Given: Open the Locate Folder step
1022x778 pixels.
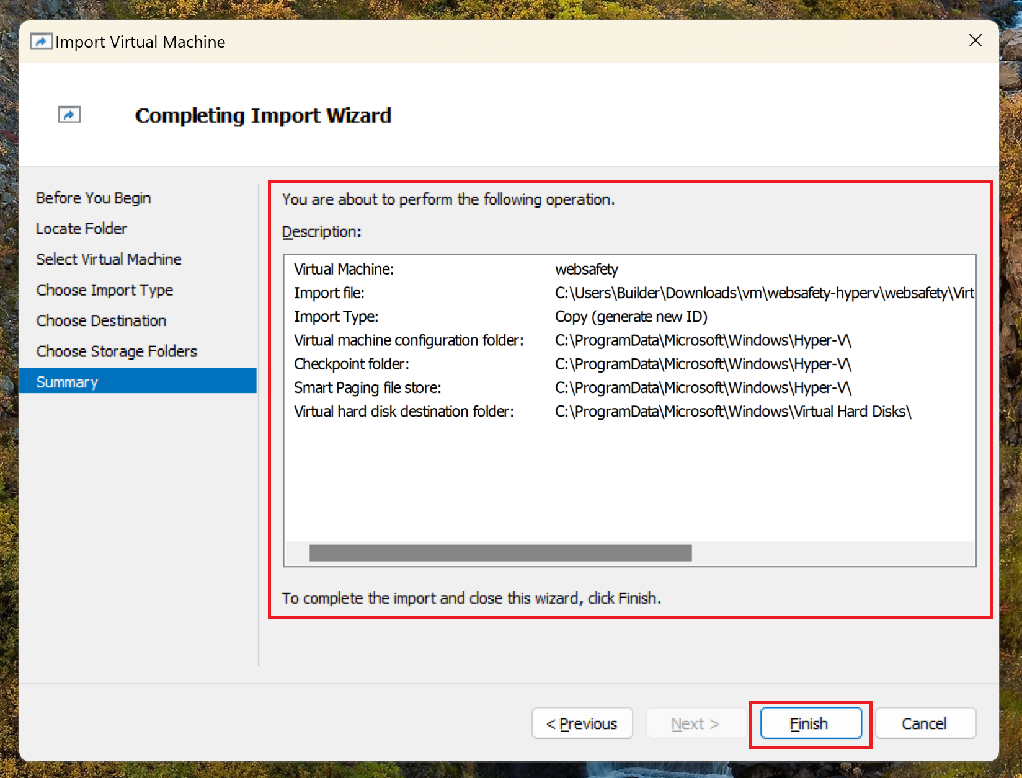Looking at the screenshot, I should click(x=81, y=229).
